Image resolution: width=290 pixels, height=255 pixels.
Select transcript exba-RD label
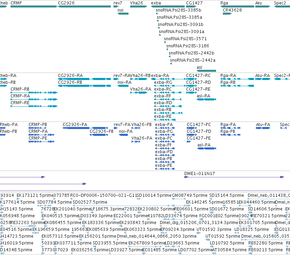(163, 103)
